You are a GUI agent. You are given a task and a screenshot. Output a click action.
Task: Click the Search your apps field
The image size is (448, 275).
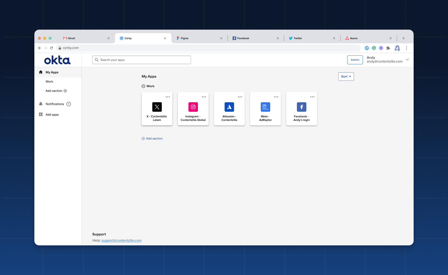tap(142, 60)
